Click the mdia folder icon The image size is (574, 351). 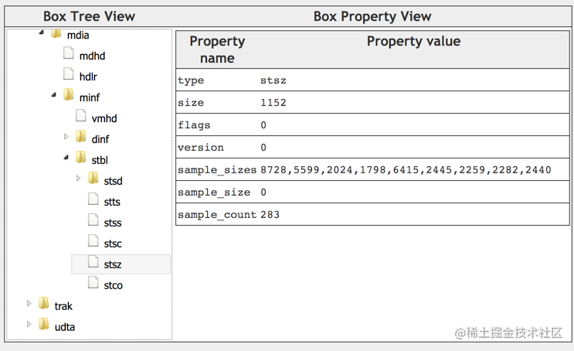point(56,34)
